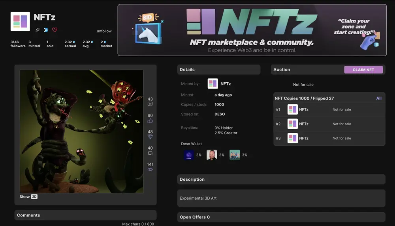
Task: Click the rocket icon under NFTz name
Action: click(38, 30)
